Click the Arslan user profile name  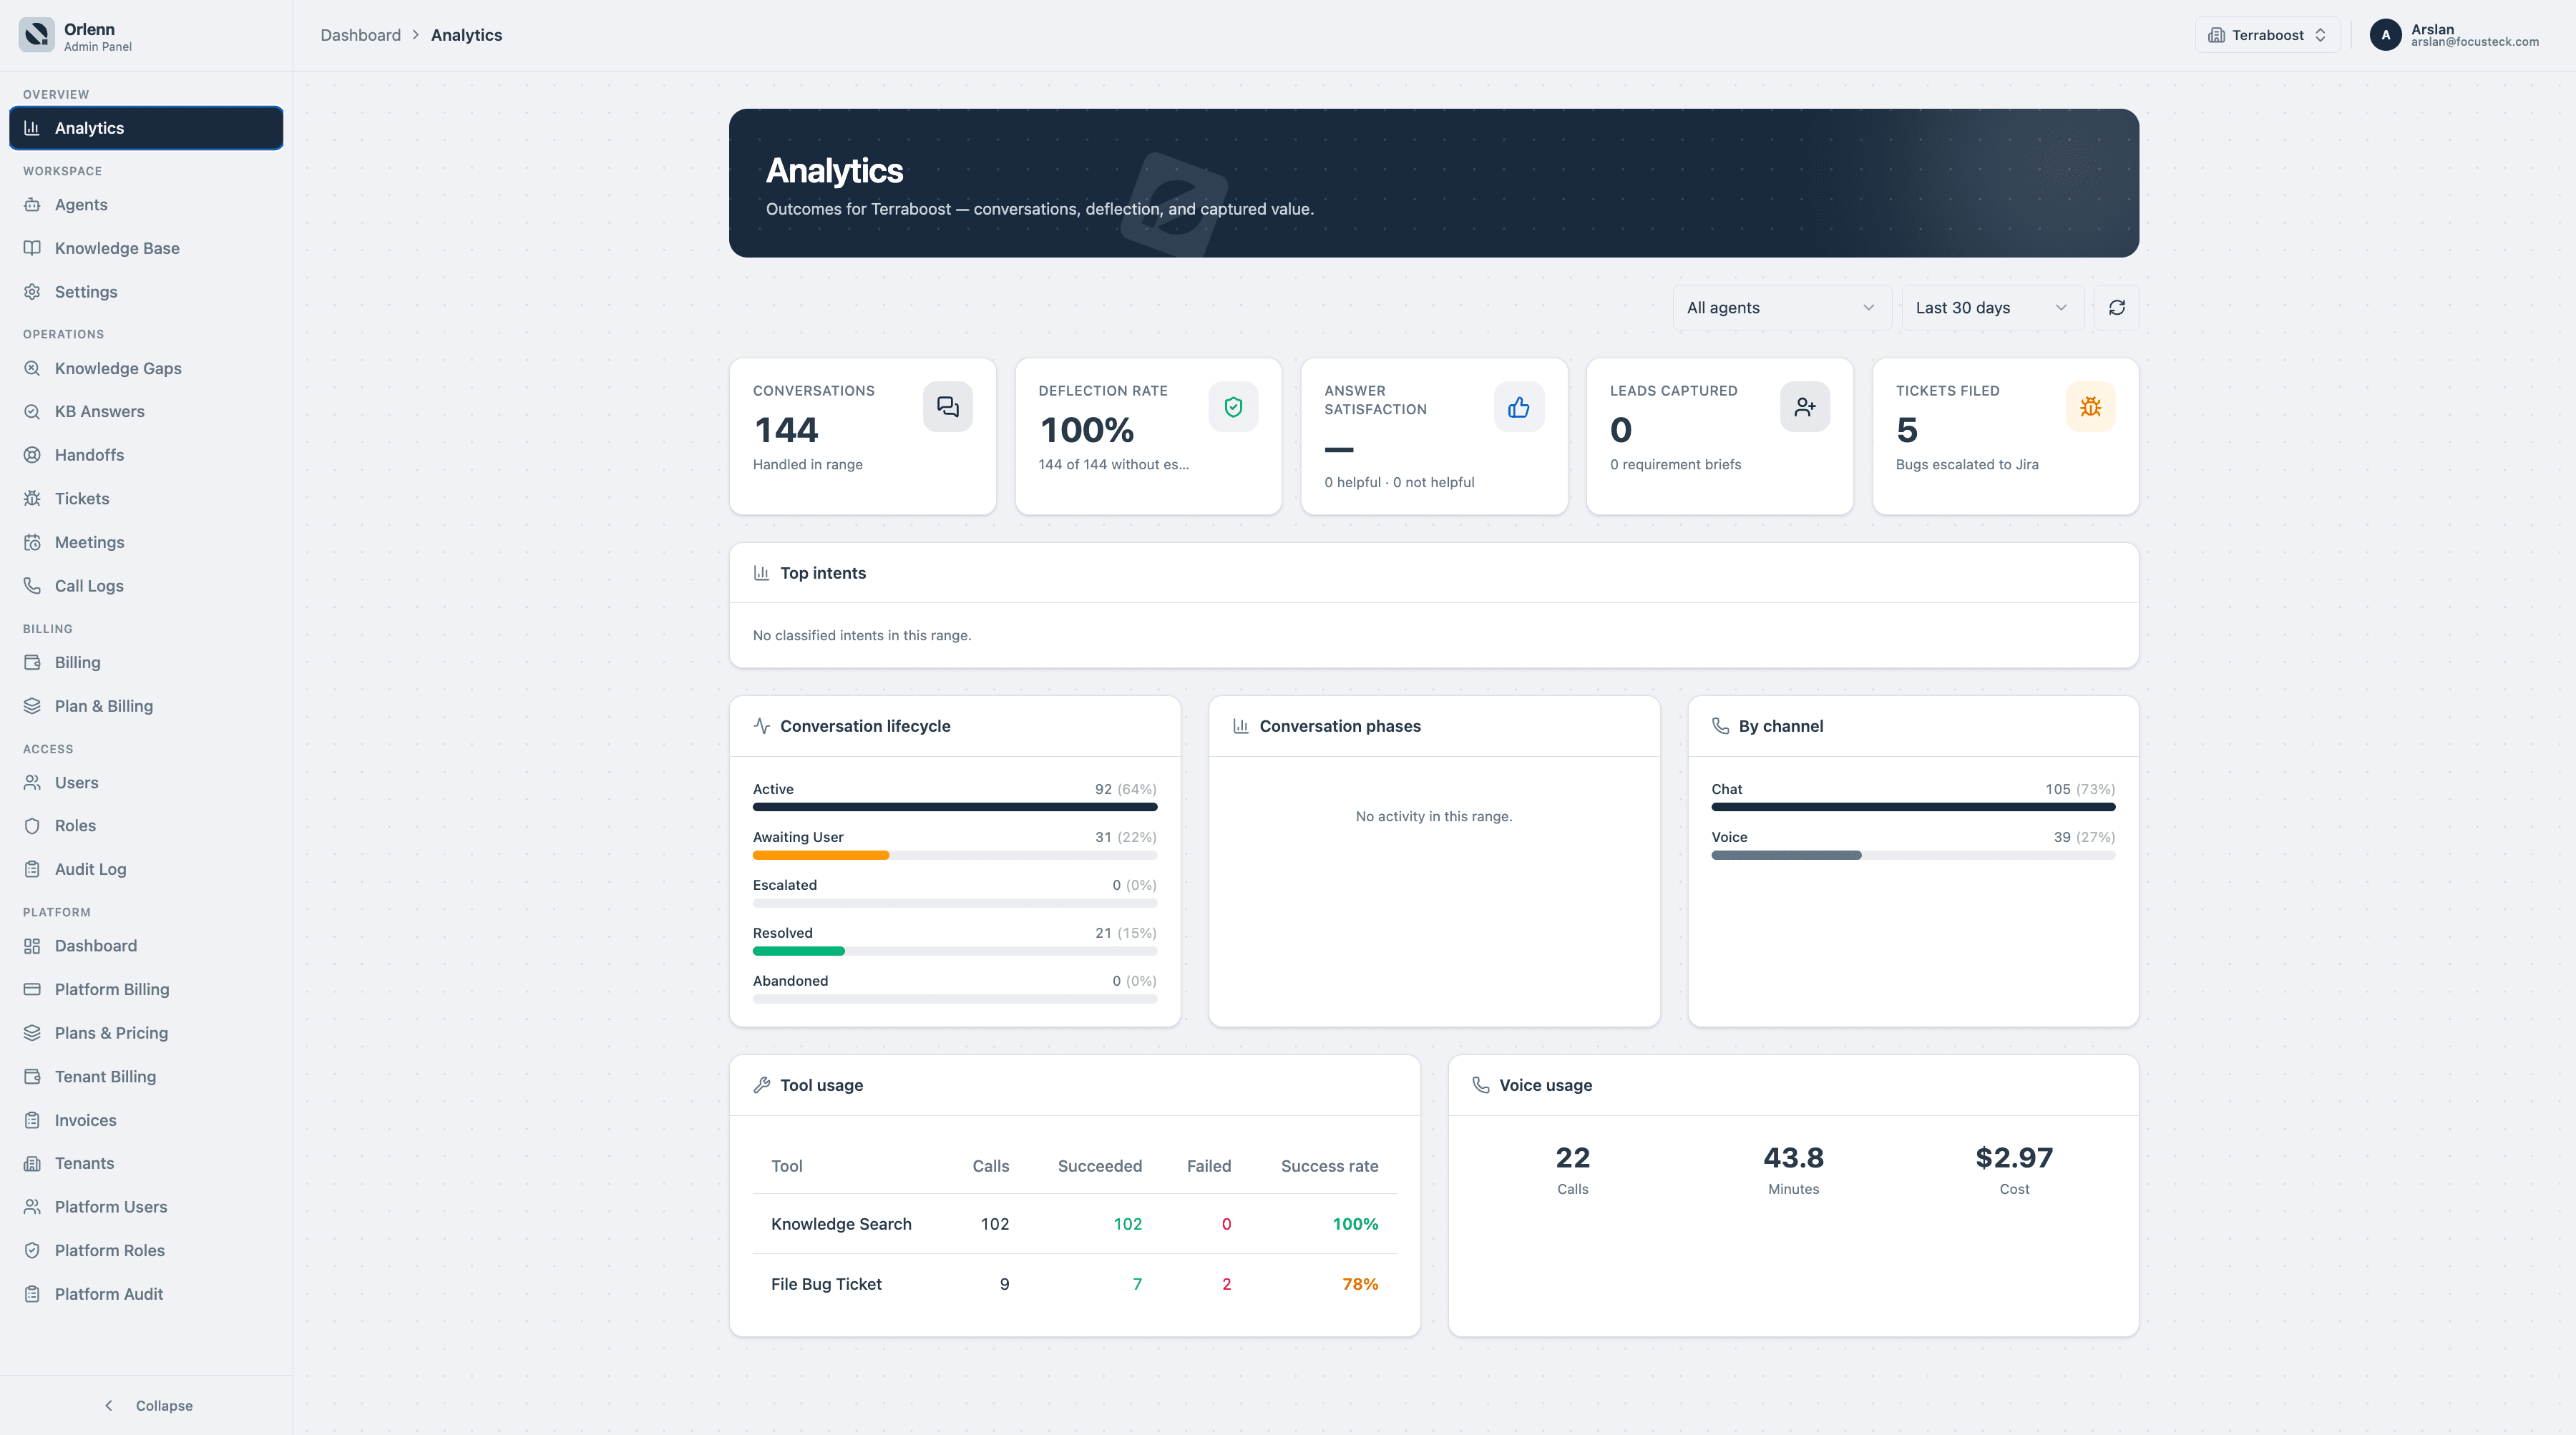pos(2432,29)
